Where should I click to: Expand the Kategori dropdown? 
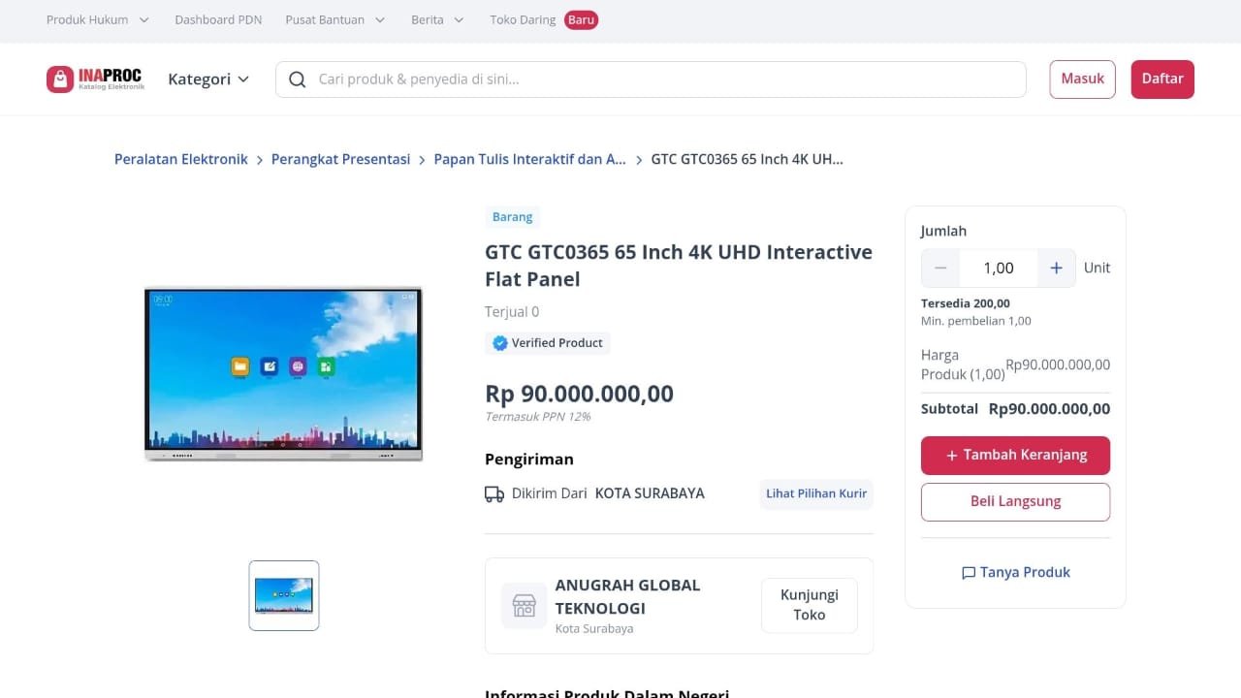pos(208,79)
